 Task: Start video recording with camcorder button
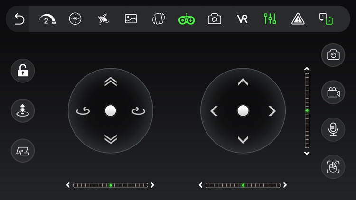[x=333, y=92]
